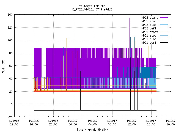
Task: Click the x-axis label 101017 04:00
Action: click(x=92, y=122)
